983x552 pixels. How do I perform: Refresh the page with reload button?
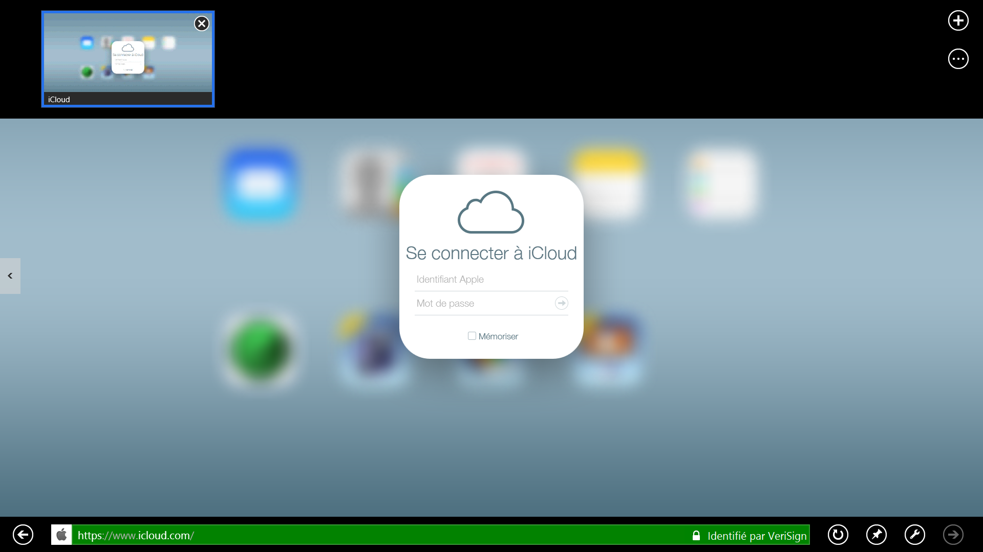coord(838,535)
